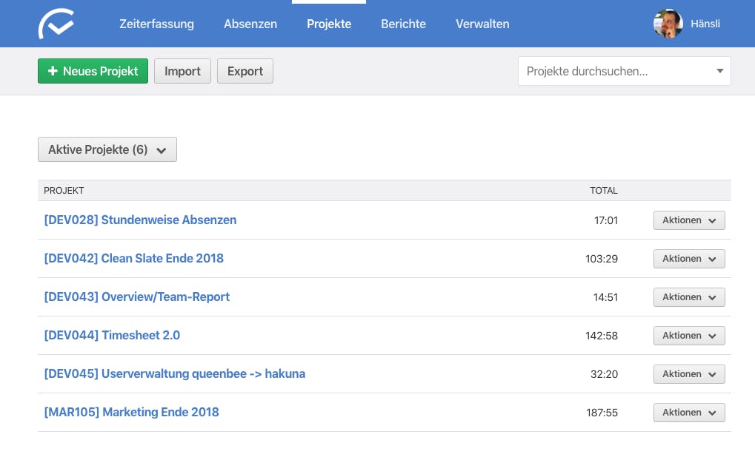Viewport: 755px width, 471px height.
Task: Open the Marketing Ende 2018 project
Action: tap(131, 412)
